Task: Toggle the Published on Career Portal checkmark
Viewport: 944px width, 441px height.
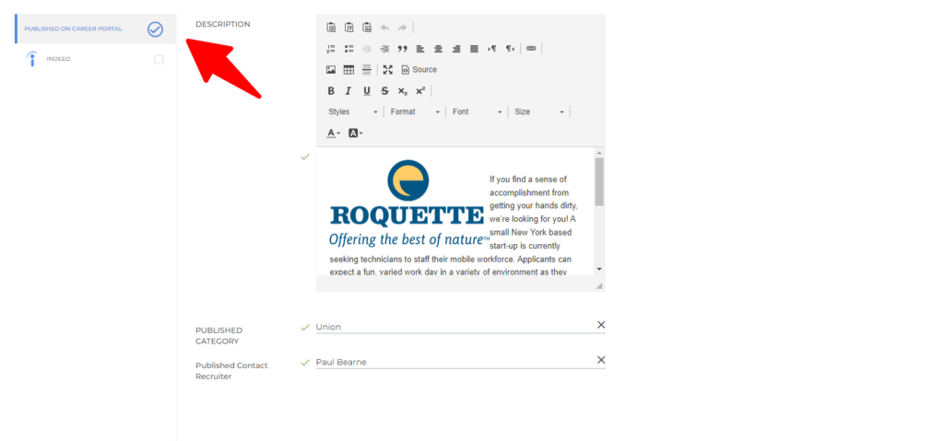Action: click(x=155, y=29)
